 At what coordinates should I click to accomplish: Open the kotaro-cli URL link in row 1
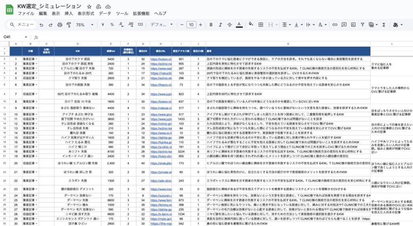click(161, 59)
